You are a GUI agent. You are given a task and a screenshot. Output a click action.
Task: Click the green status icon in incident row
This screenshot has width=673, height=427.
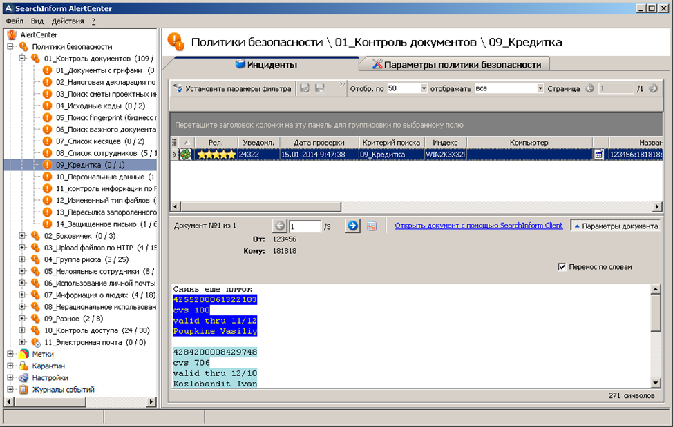coord(184,155)
